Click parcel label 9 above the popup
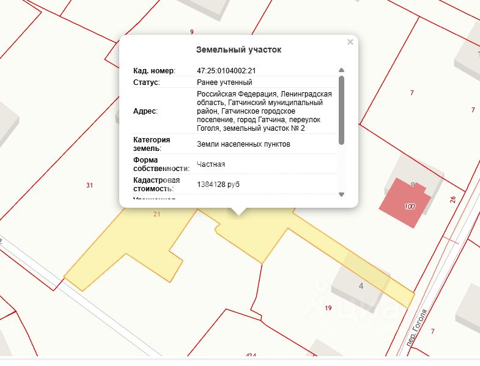This screenshot has width=480, height=366. coord(191,32)
